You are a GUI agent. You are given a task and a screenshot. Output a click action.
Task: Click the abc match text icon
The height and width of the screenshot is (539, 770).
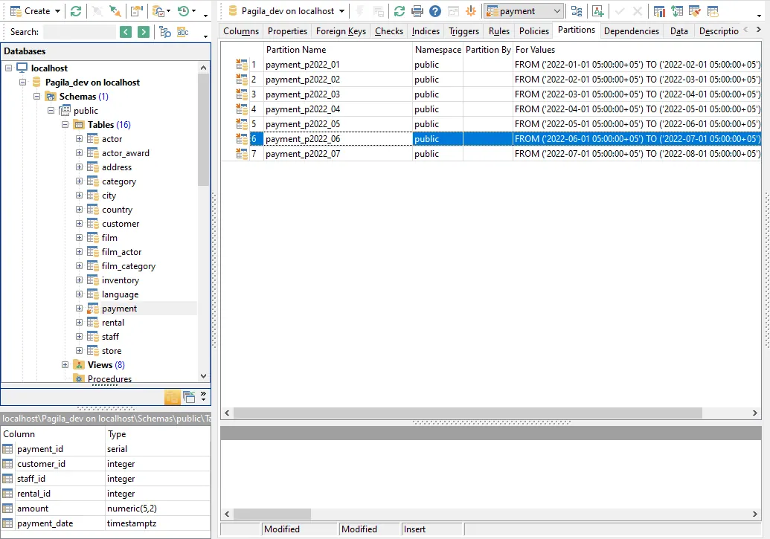[183, 32]
